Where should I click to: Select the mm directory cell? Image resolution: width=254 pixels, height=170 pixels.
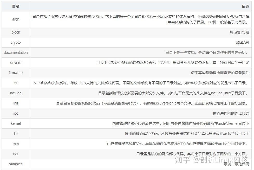click(16, 144)
